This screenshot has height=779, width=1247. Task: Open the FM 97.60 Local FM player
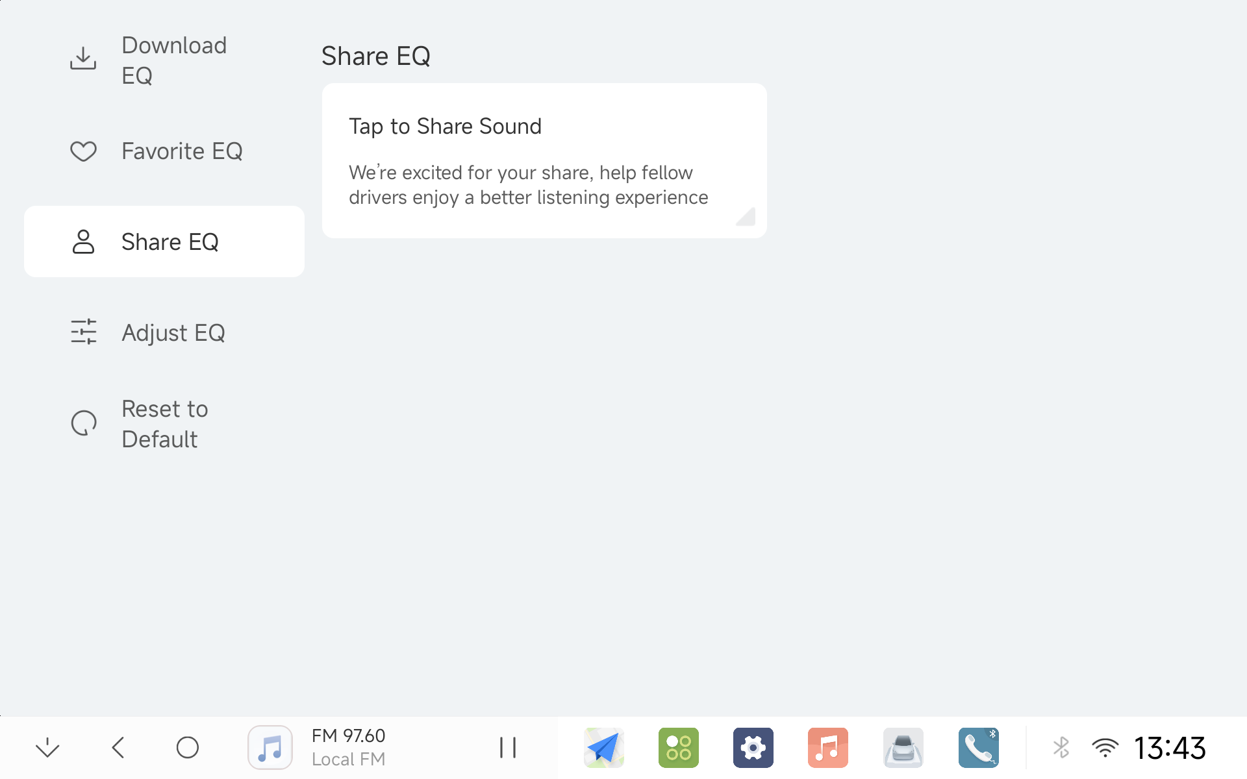tap(349, 748)
